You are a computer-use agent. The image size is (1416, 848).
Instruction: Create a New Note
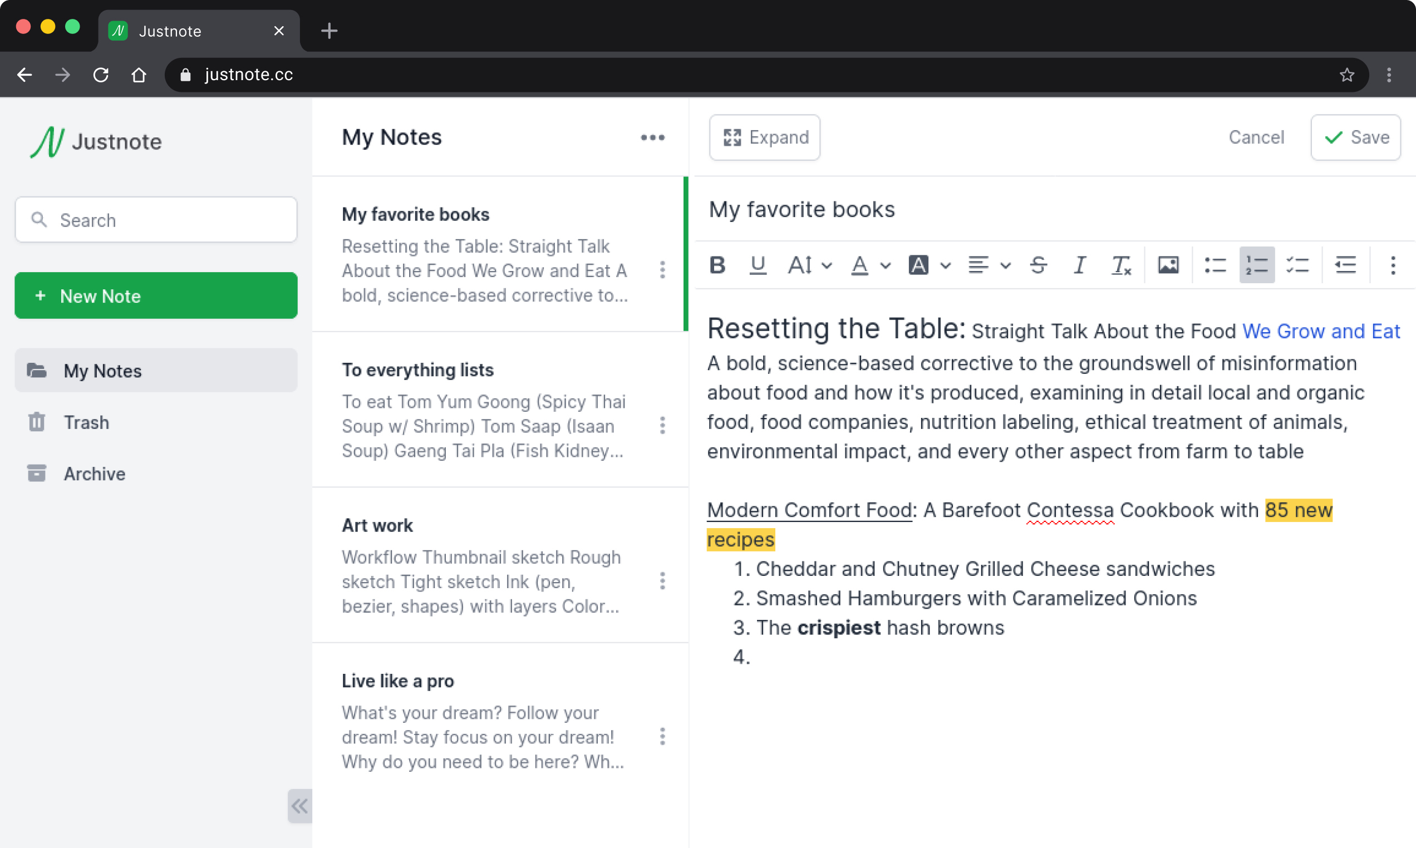tap(155, 295)
